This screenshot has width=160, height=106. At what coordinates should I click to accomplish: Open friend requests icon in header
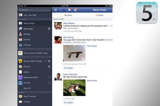pyautogui.click(x=64, y=10)
